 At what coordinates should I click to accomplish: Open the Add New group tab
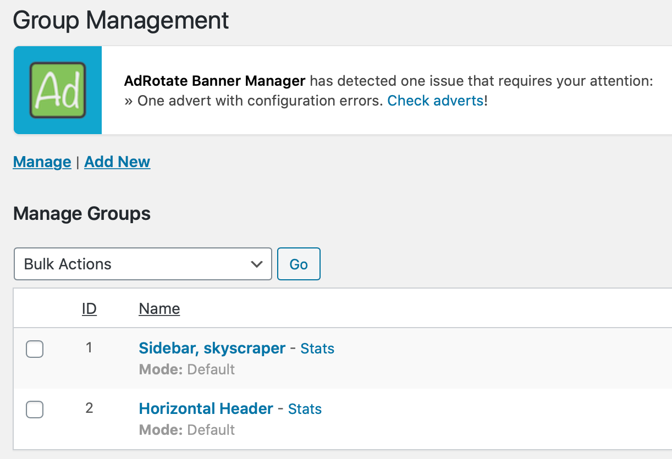tap(117, 162)
